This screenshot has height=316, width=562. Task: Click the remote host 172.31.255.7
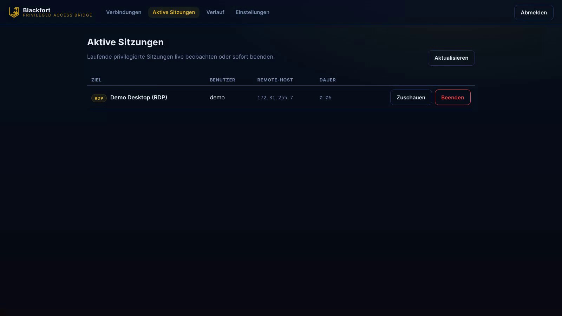coord(275,98)
